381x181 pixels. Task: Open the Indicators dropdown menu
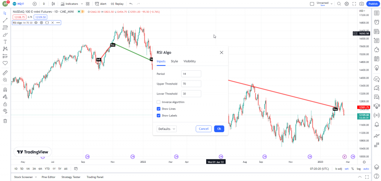point(69,4)
